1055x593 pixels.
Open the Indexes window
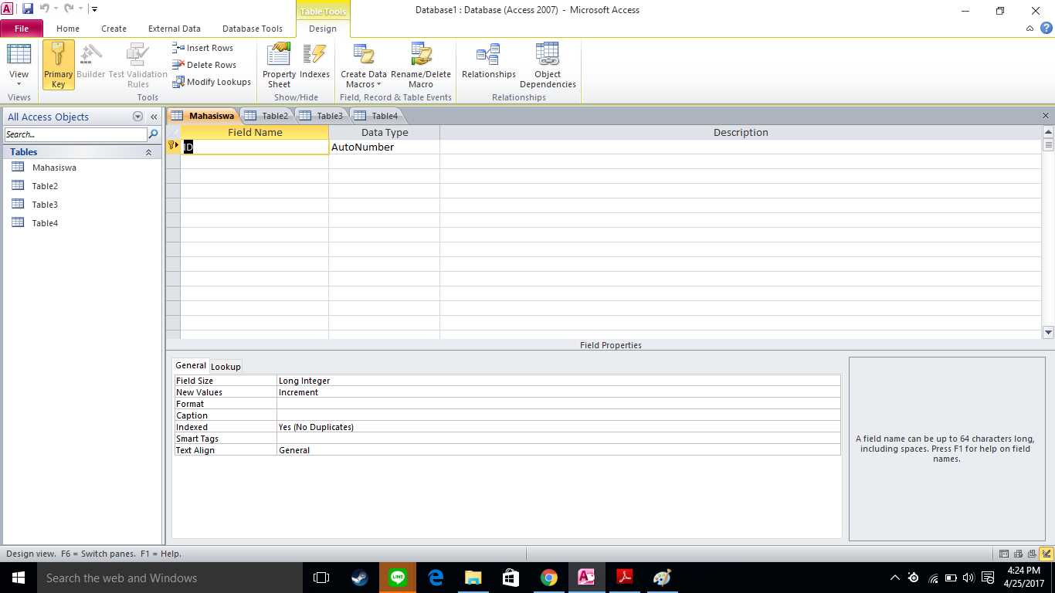click(314, 62)
